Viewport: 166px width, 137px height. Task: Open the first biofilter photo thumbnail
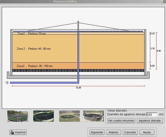coord(17,116)
